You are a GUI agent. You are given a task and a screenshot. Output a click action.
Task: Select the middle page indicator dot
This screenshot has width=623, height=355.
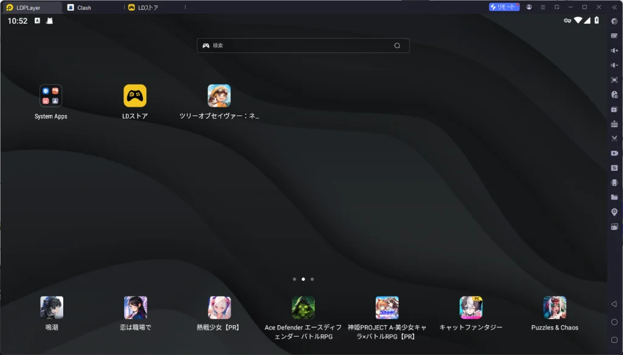(303, 279)
